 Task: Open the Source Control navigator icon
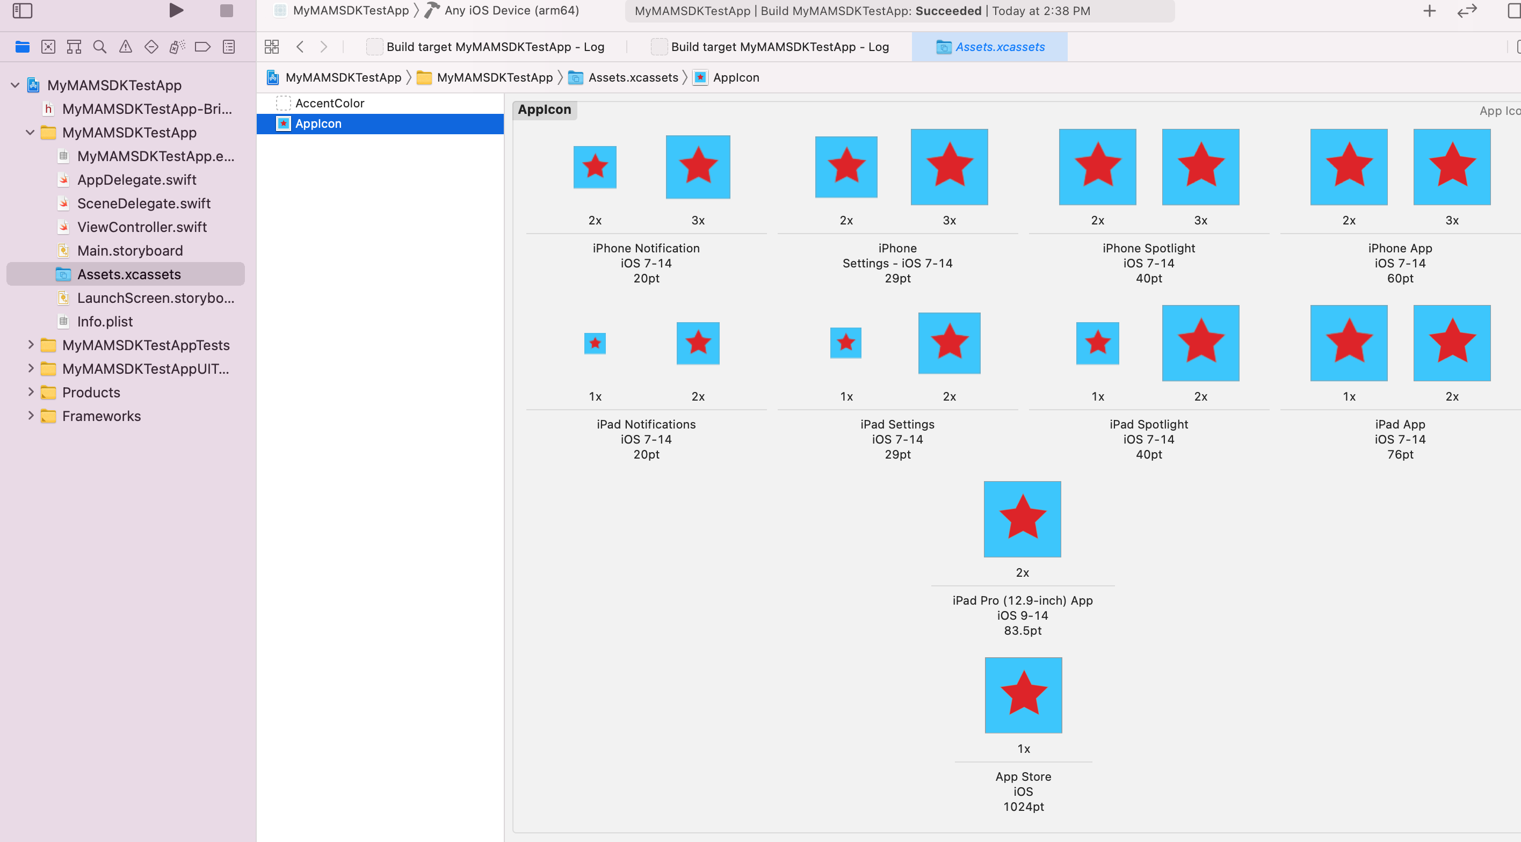(48, 47)
